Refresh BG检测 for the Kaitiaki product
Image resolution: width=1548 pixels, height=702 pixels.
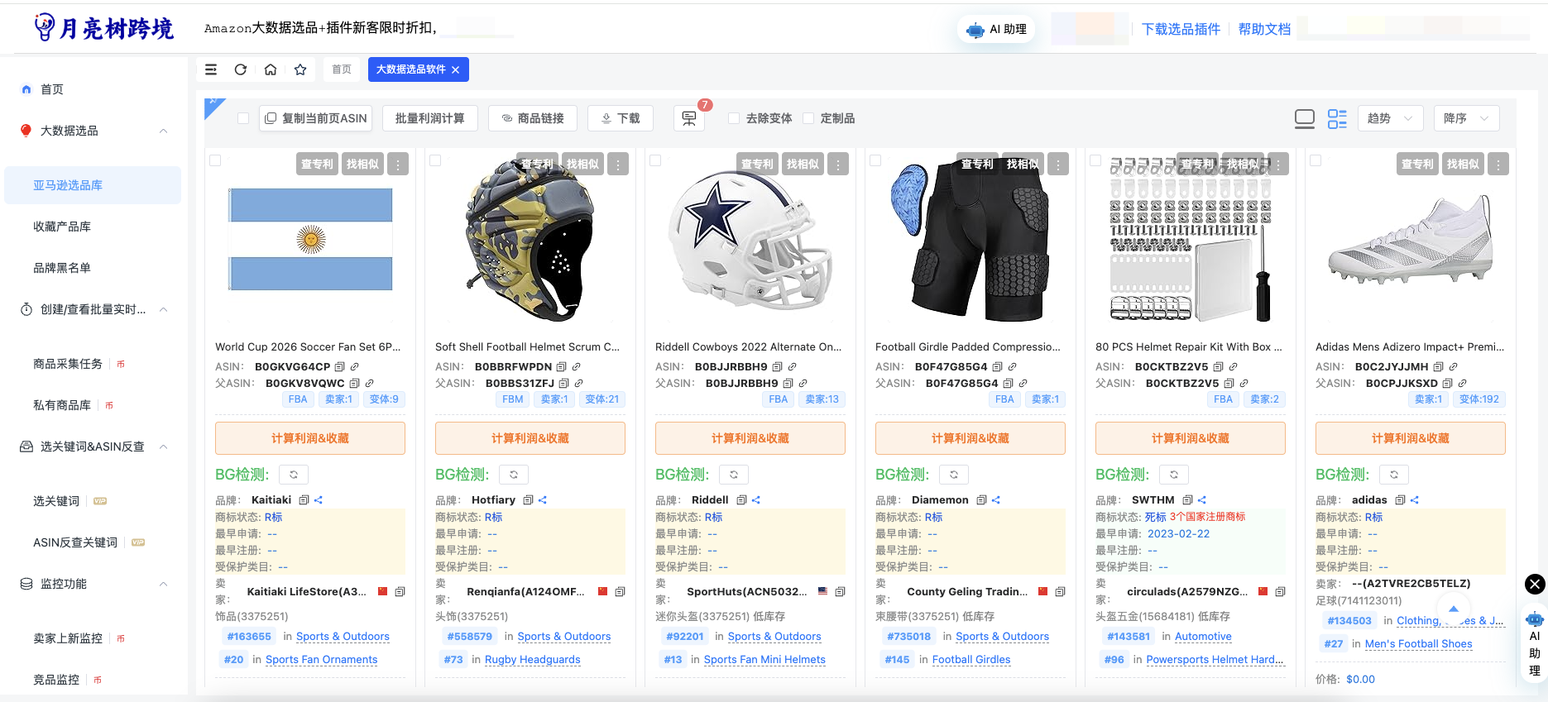tap(294, 475)
